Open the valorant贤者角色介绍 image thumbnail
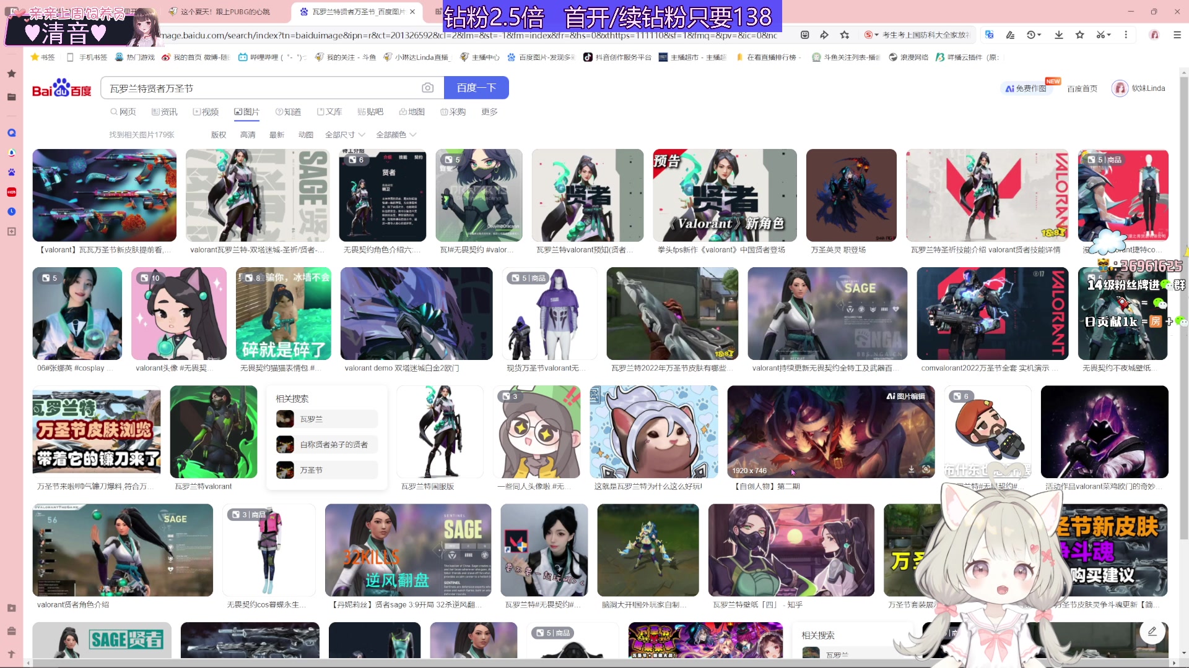Viewport: 1189px width, 668px height. click(x=123, y=550)
